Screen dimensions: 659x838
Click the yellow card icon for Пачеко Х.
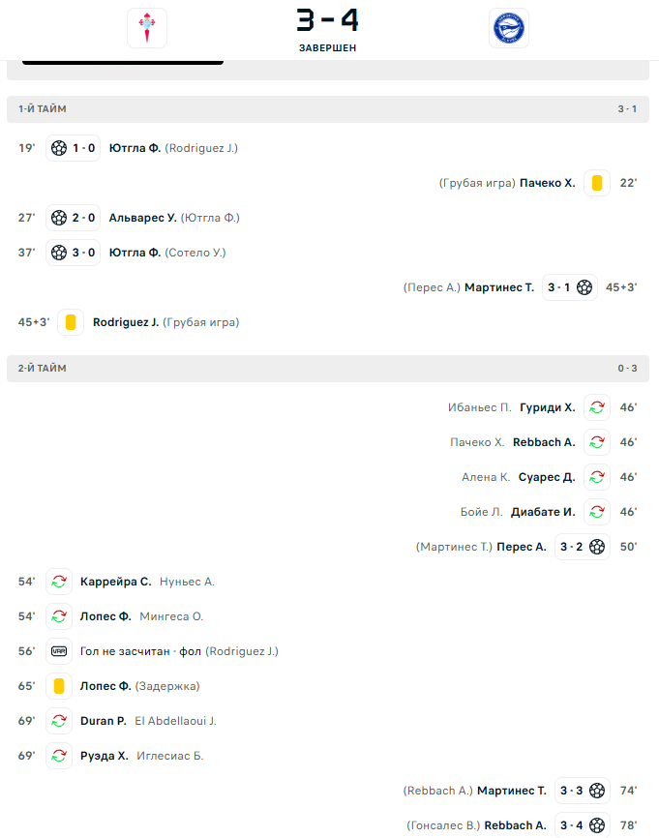click(597, 183)
